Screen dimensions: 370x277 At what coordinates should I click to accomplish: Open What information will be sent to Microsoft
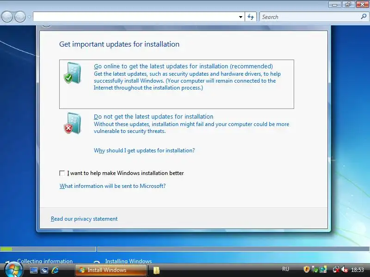[x=112, y=186]
